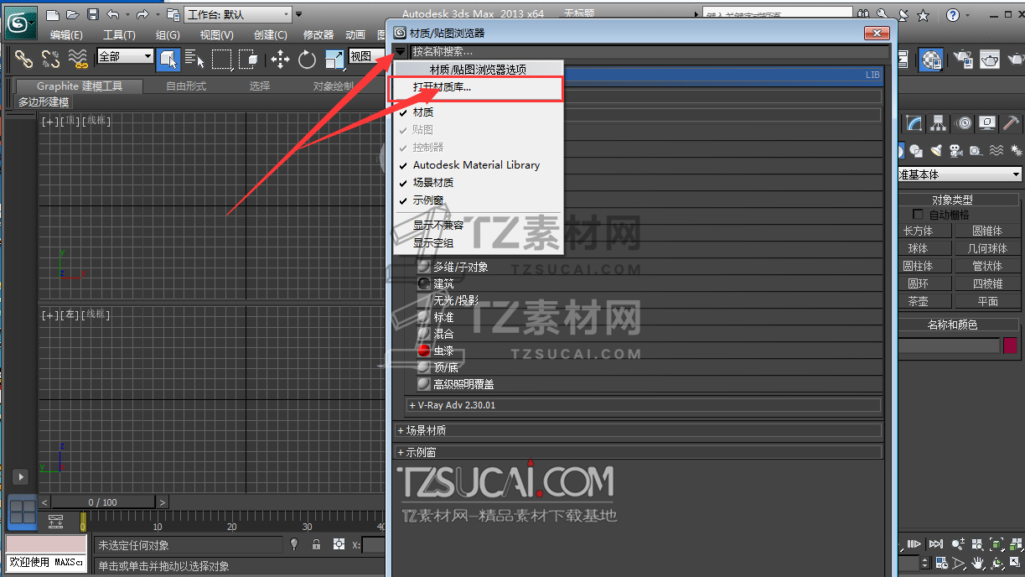Open Rendered Frame Window teapot icon
This screenshot has width=1025, height=577.
[991, 60]
